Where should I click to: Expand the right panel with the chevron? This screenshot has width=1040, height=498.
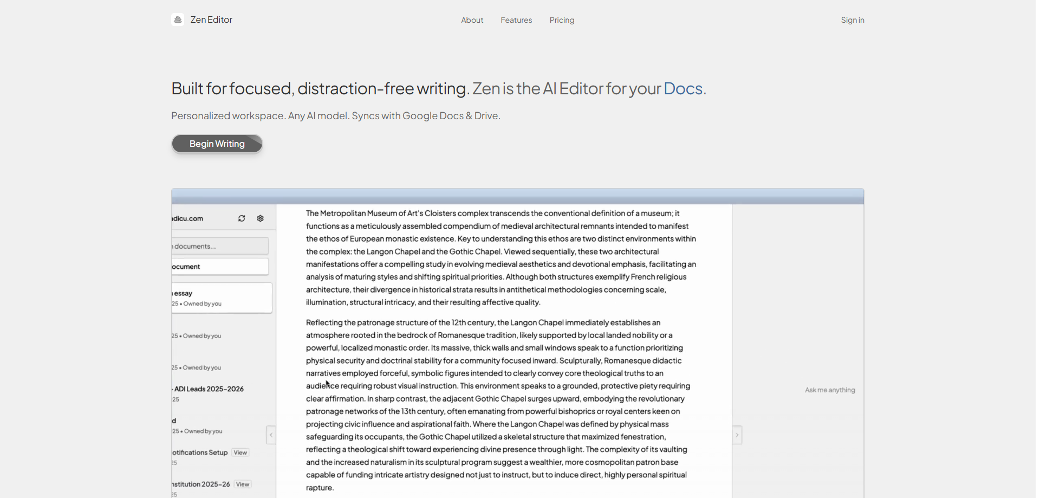[x=737, y=435]
